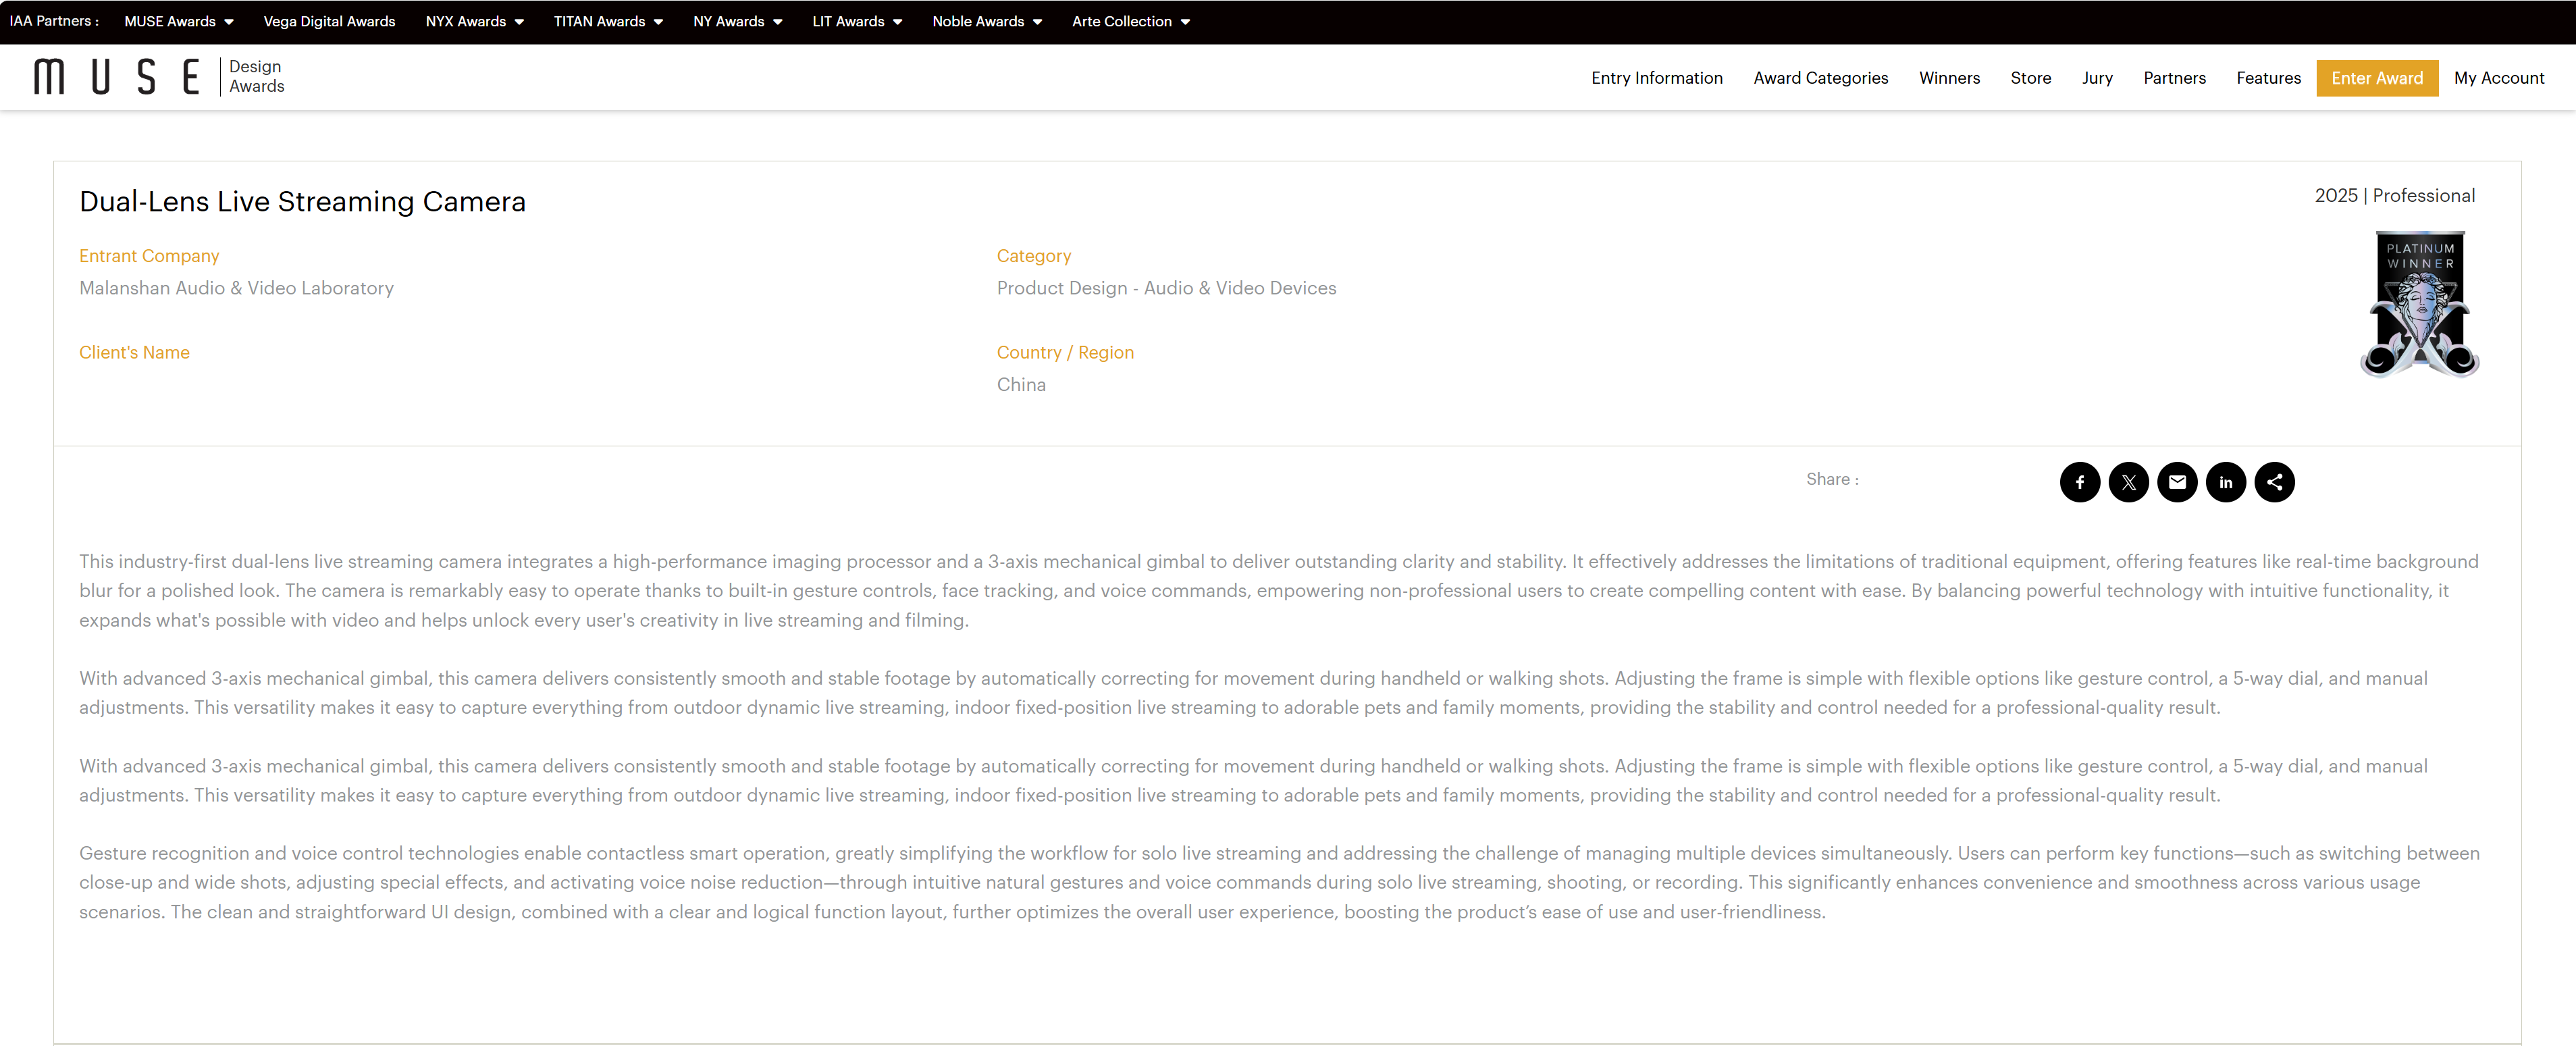Share entry on X (Twitter) icon
This screenshot has height=1046, width=2576.
[2128, 482]
